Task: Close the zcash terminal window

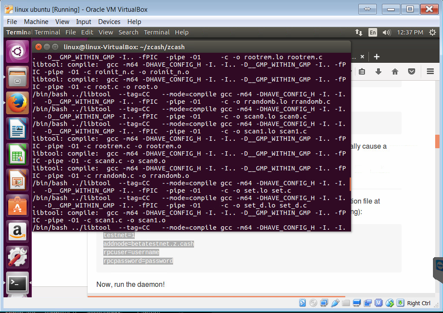Action: click(39, 47)
